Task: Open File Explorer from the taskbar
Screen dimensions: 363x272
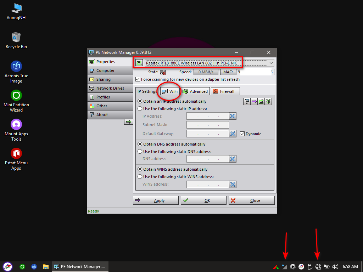Action: pyautogui.click(x=46, y=267)
